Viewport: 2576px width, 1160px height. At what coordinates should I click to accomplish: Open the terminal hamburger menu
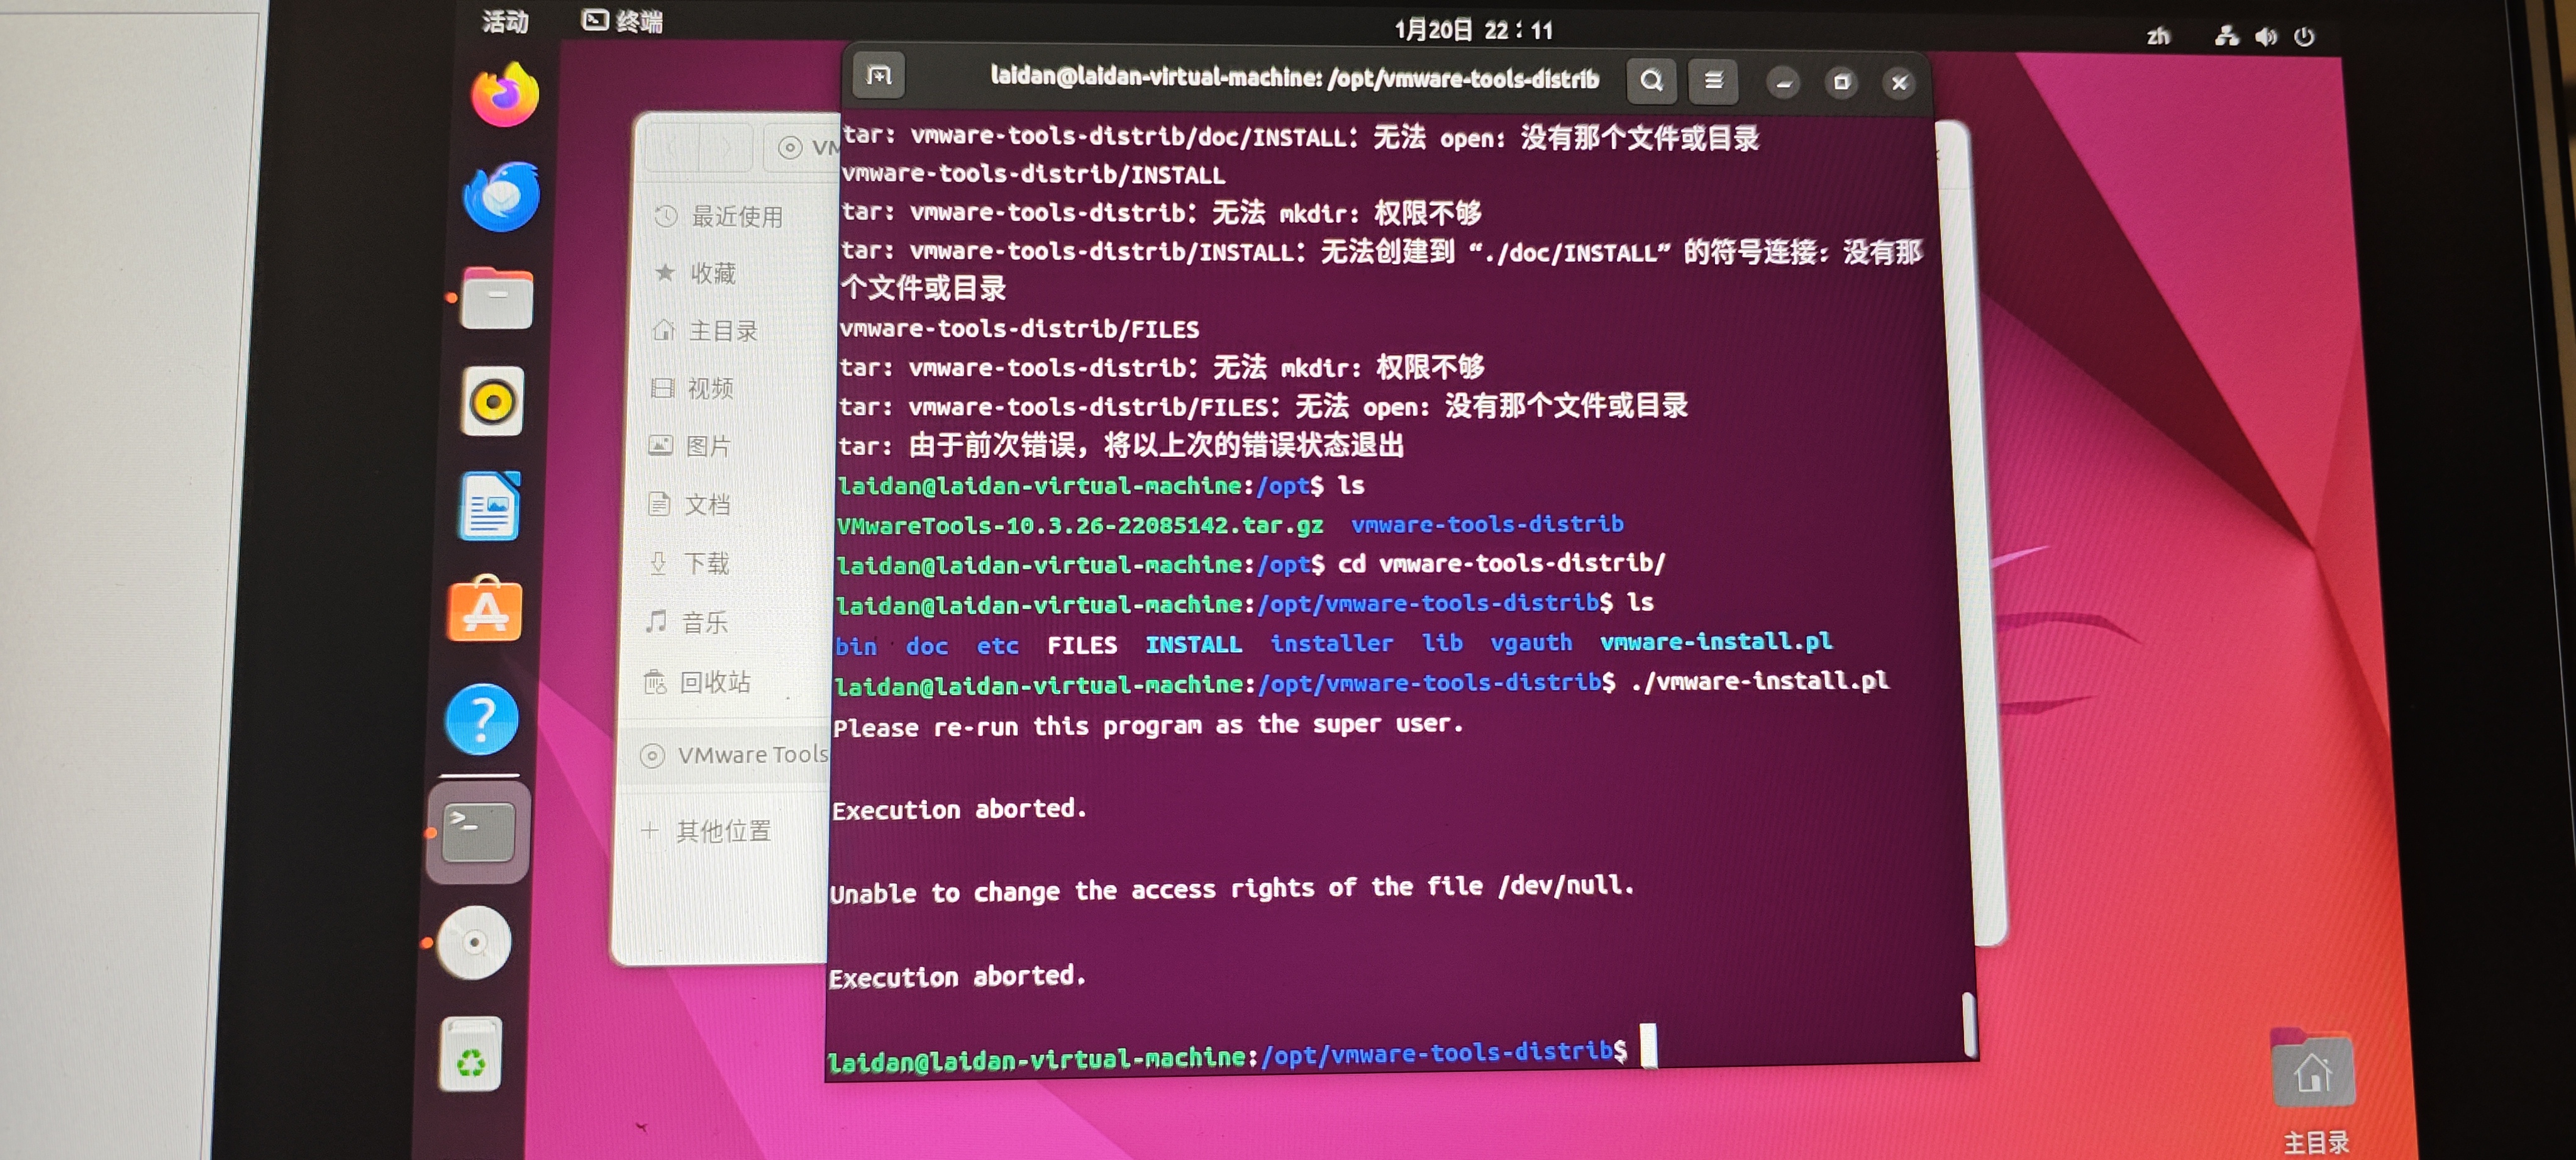(1713, 81)
